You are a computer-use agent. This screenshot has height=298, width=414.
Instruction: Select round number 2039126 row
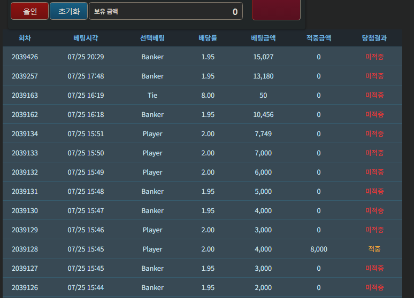203,287
